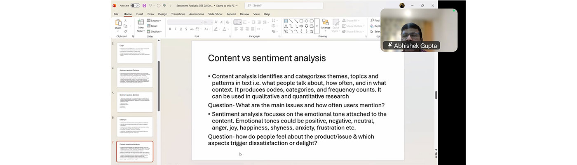Open the File menu
Viewport: 577px width, 165px height.
(116, 14)
